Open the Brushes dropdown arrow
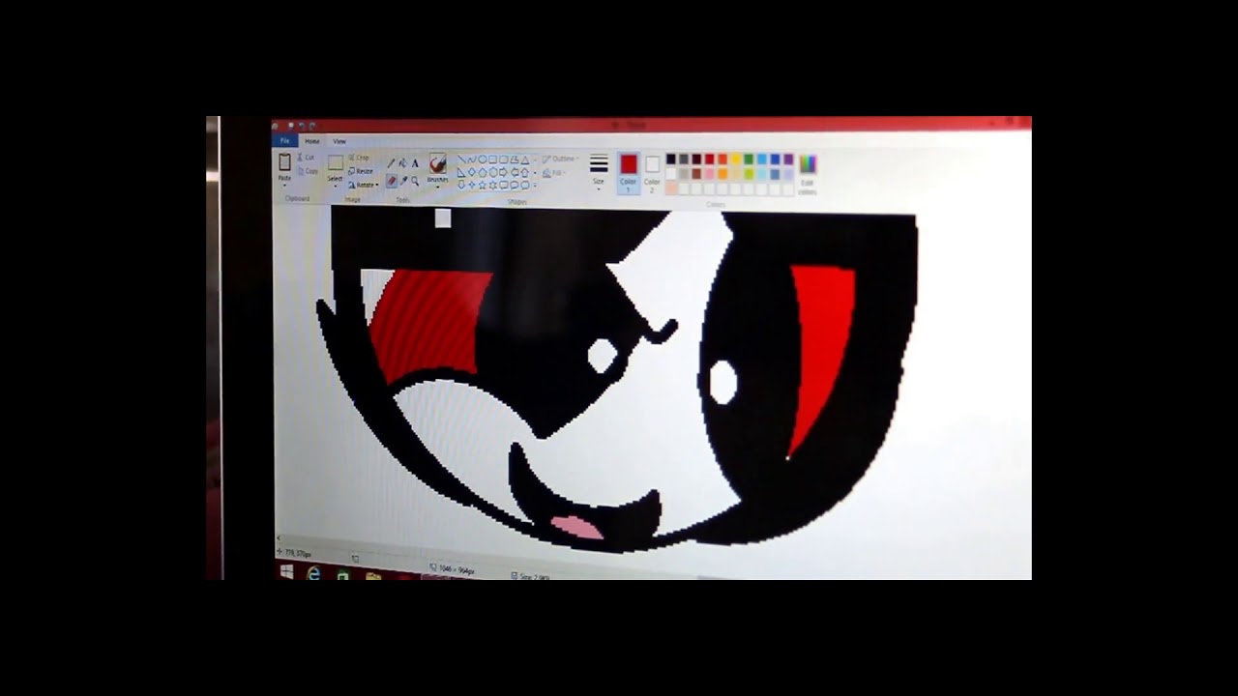Screen dimensions: 1238x696 coord(437,188)
